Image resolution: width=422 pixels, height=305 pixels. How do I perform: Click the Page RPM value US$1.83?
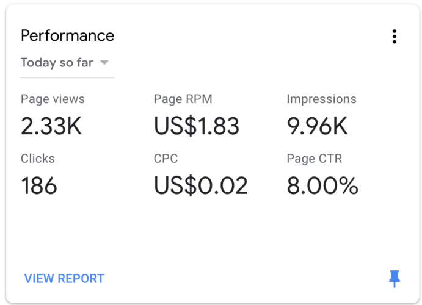click(196, 126)
